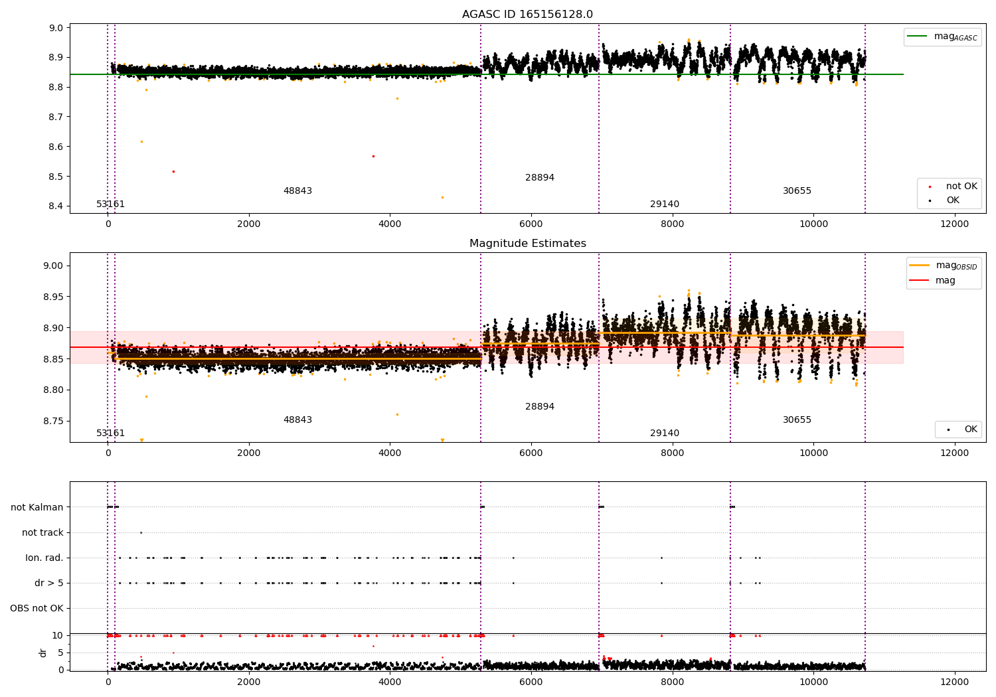Select the "OBS not OK" row label
Image resolution: width=996 pixels, height=697 pixels.
(x=37, y=609)
